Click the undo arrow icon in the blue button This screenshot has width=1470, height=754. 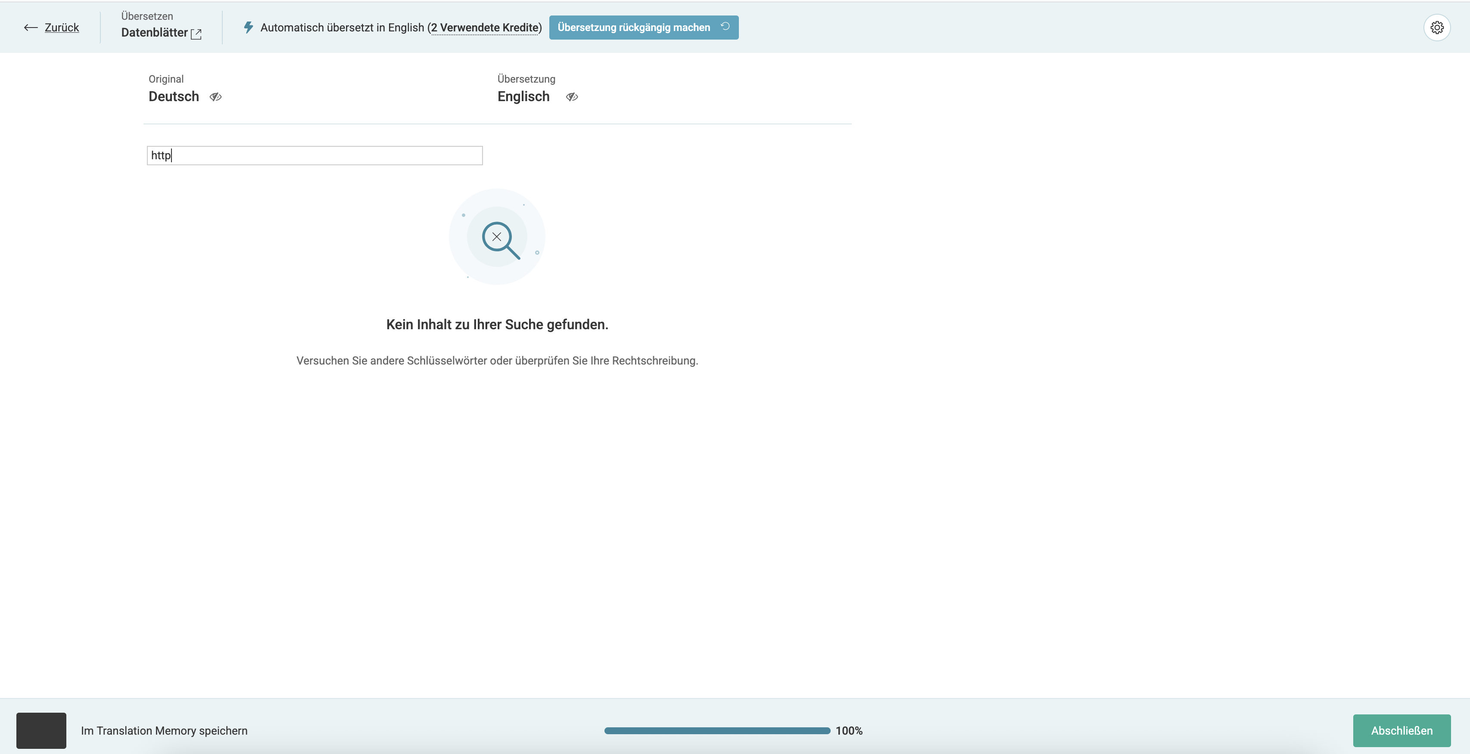[x=725, y=26]
